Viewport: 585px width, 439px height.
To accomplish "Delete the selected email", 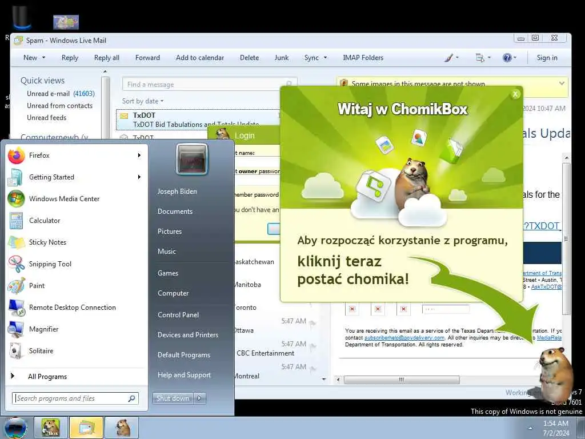I will (x=249, y=58).
